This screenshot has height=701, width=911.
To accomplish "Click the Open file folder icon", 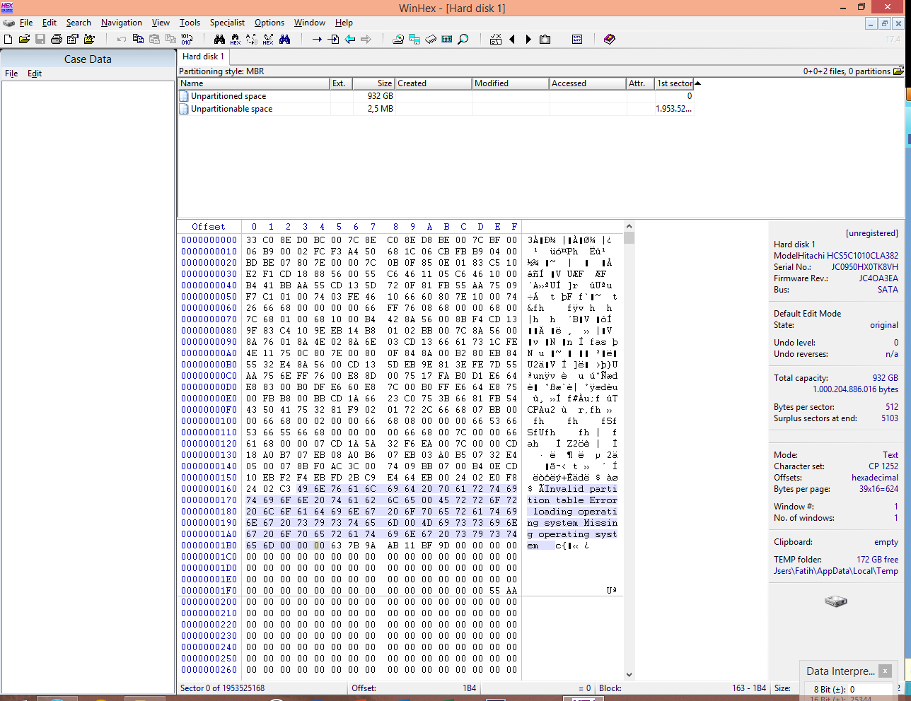I will point(24,40).
